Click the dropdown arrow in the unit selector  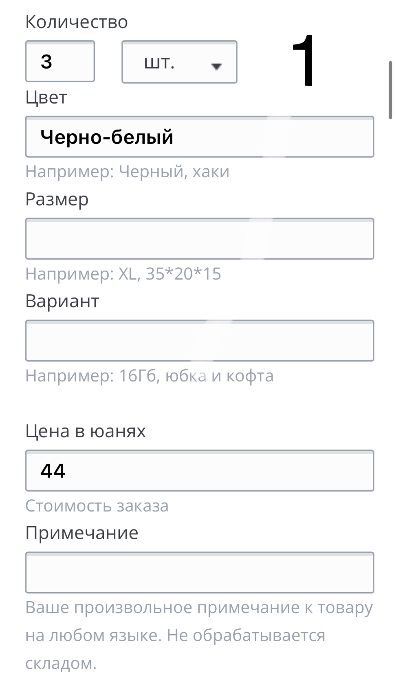[x=216, y=66]
